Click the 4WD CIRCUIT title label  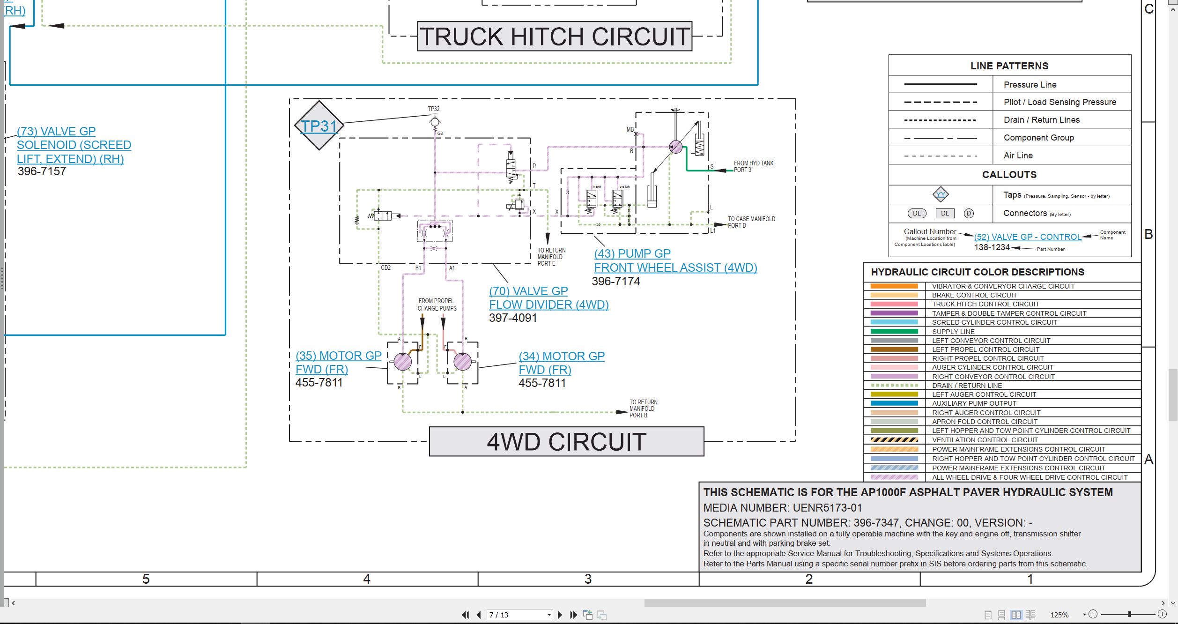[566, 441]
